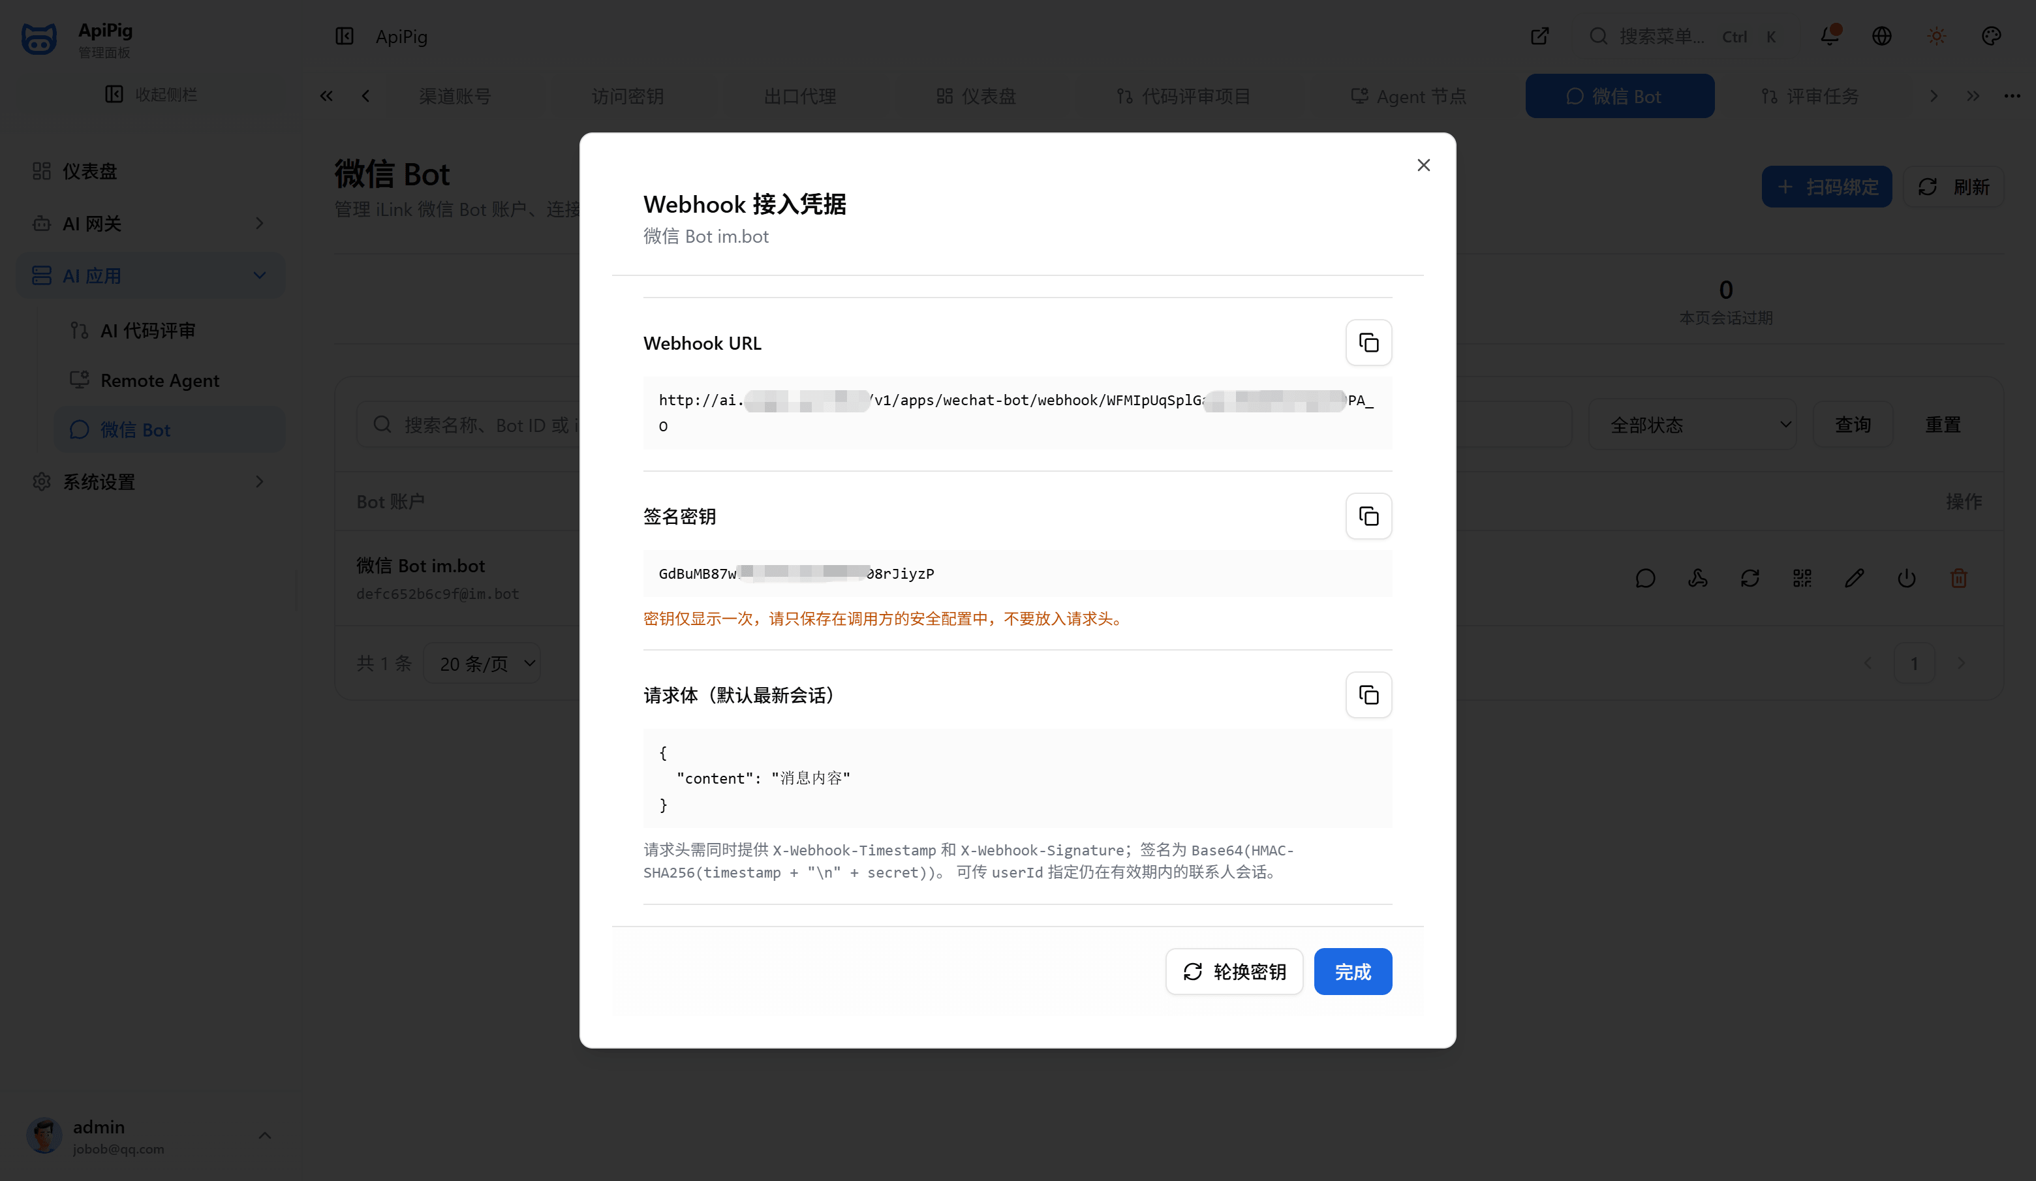Open theme palette settings
This screenshot has height=1181, width=2036.
click(1992, 37)
